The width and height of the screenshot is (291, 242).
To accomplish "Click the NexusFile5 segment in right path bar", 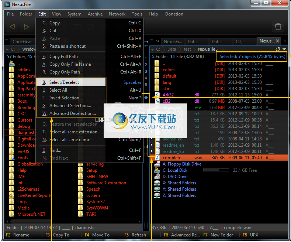I will click(208, 49).
